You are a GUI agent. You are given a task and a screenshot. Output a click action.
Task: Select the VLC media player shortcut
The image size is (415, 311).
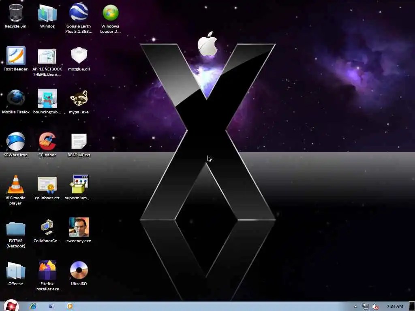coord(16,184)
